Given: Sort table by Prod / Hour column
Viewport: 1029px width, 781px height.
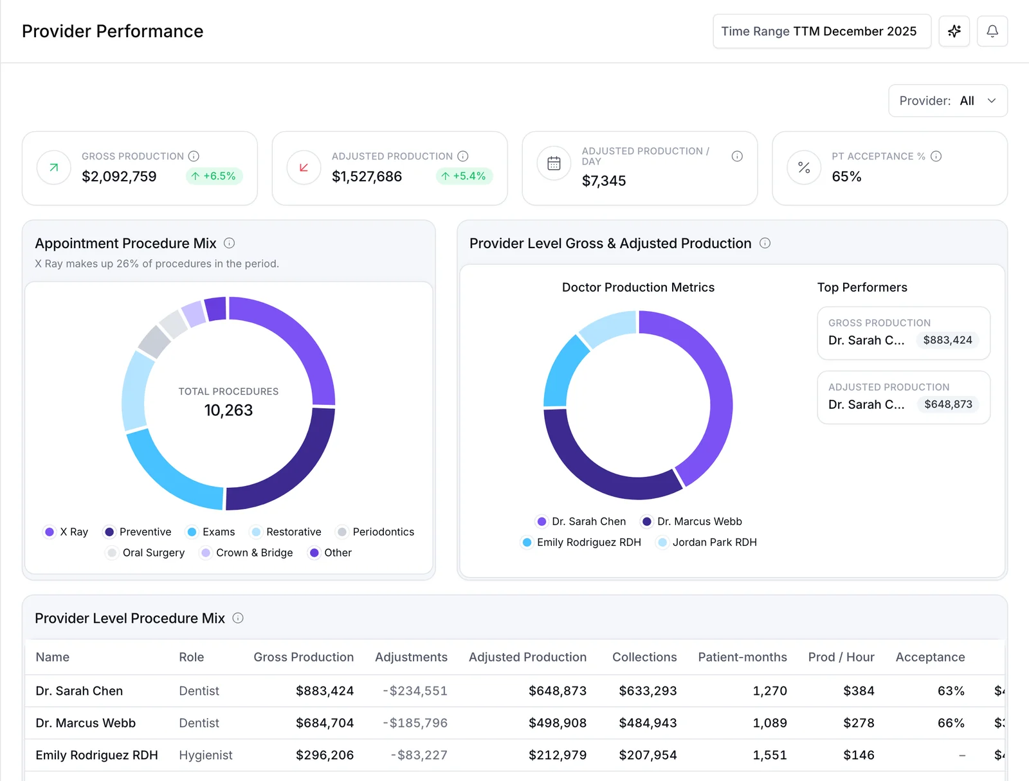Looking at the screenshot, I should tap(841, 657).
